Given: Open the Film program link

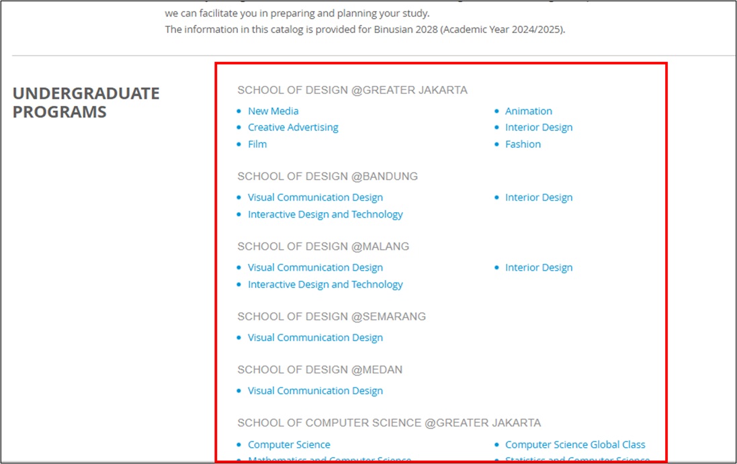Looking at the screenshot, I should 257,144.
